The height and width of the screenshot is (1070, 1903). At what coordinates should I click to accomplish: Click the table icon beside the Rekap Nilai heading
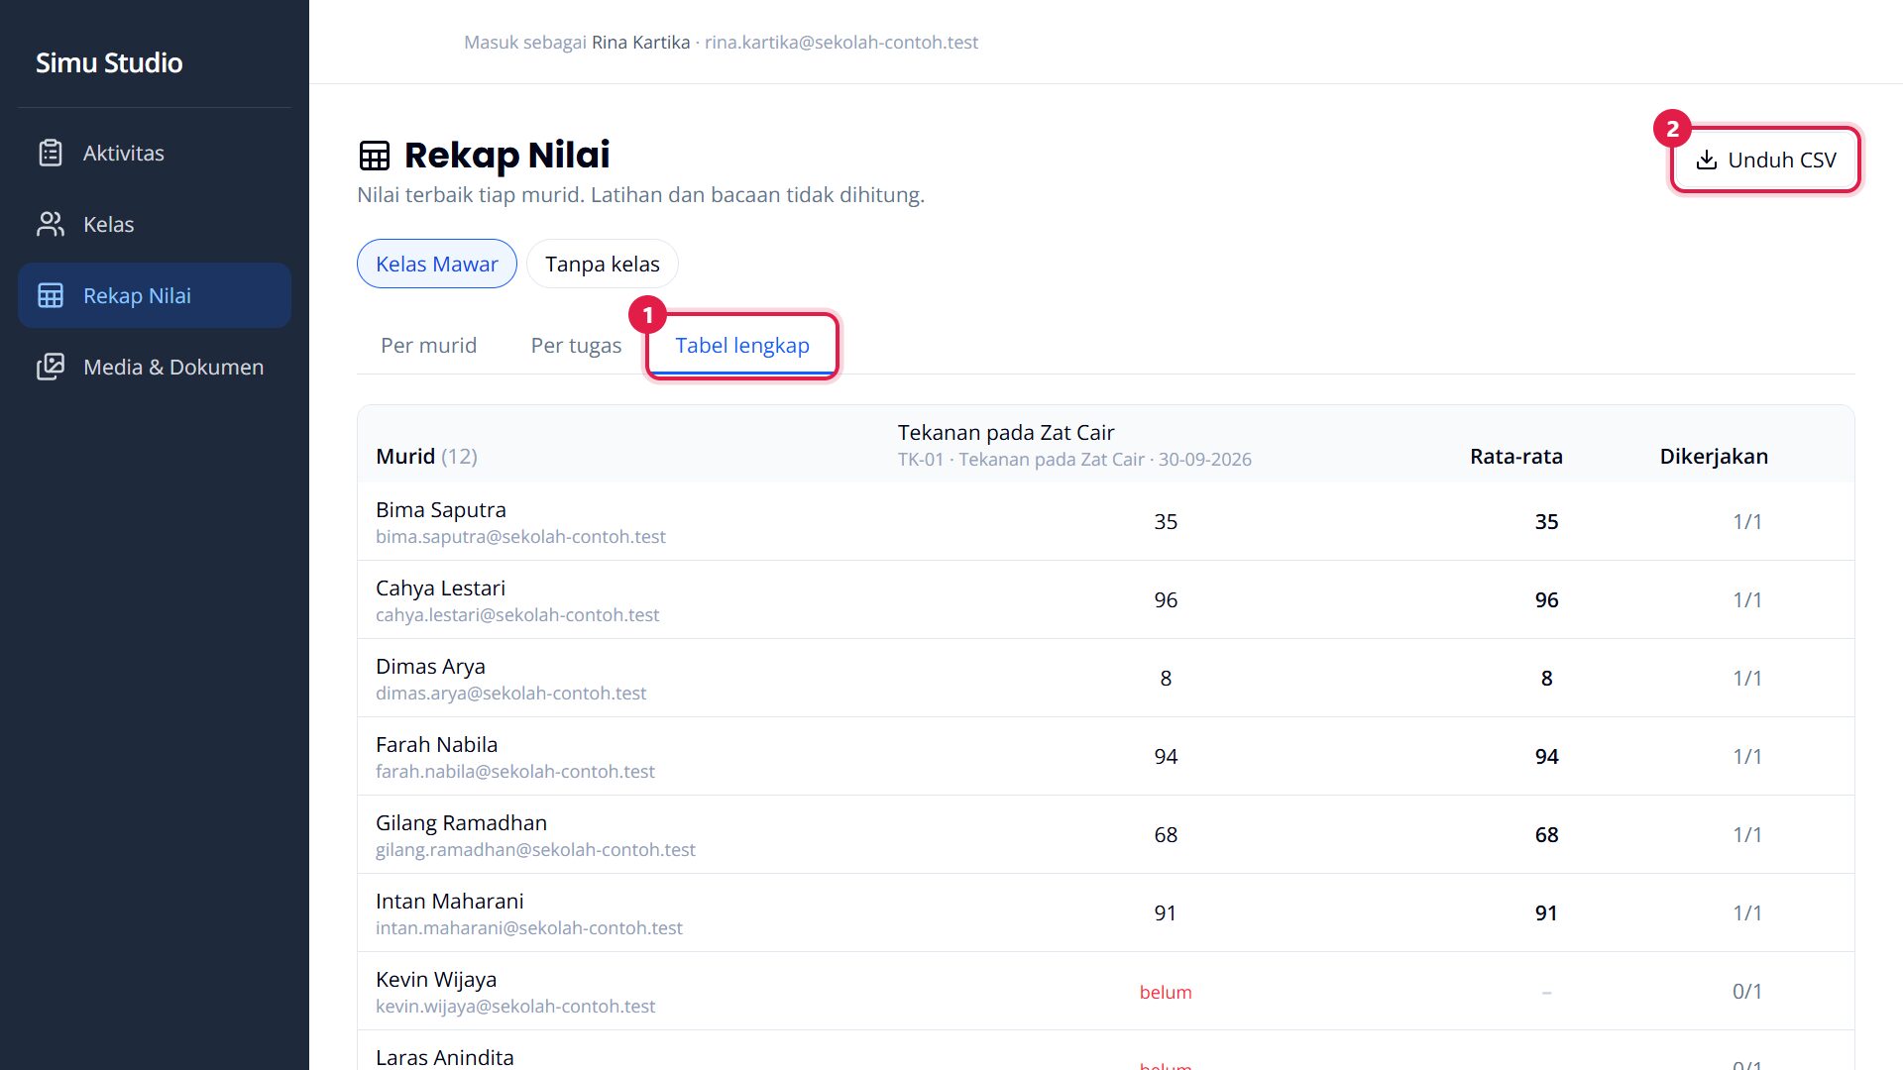click(375, 156)
